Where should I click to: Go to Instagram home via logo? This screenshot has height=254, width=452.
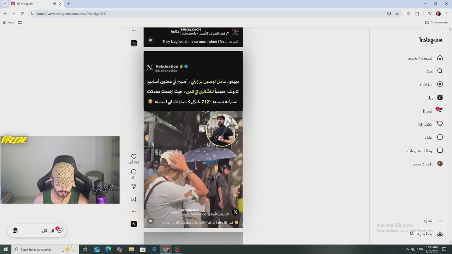click(430, 40)
